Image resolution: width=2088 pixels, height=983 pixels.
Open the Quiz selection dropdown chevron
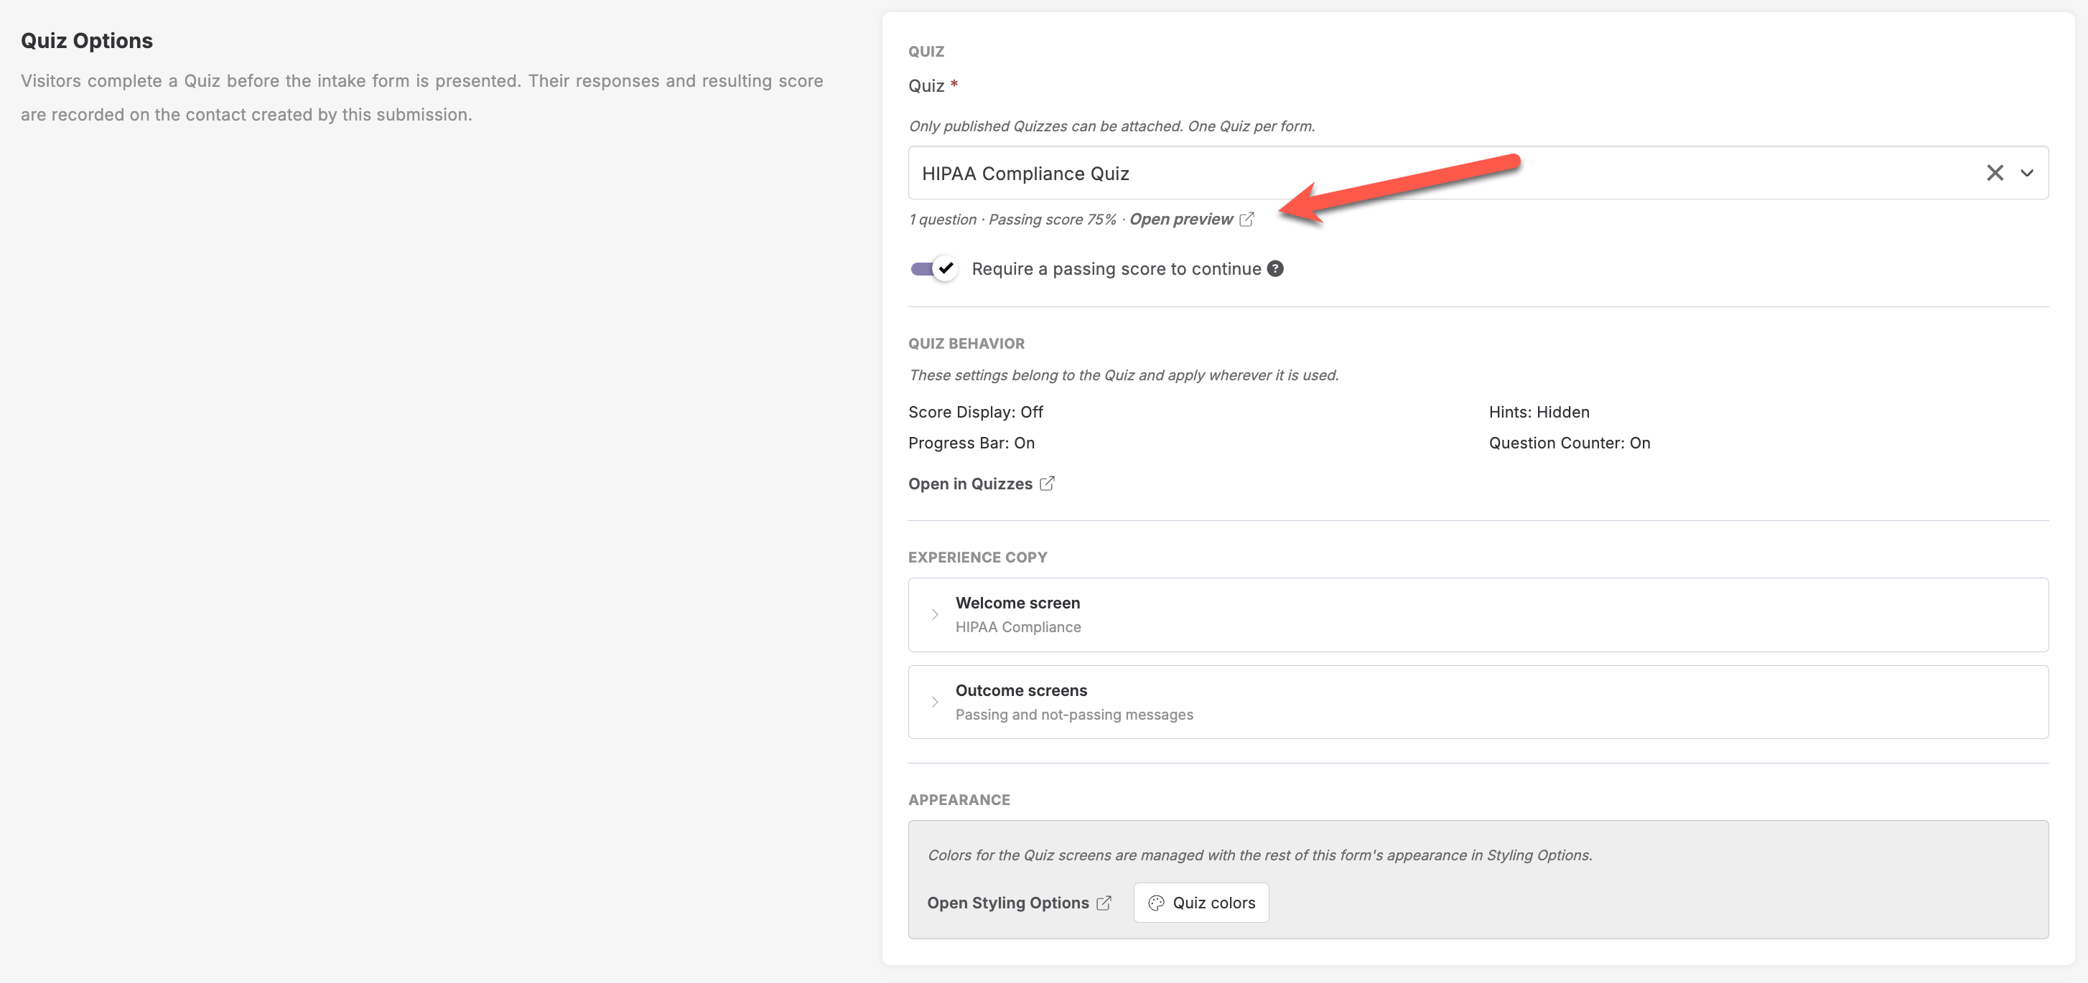(x=2026, y=172)
